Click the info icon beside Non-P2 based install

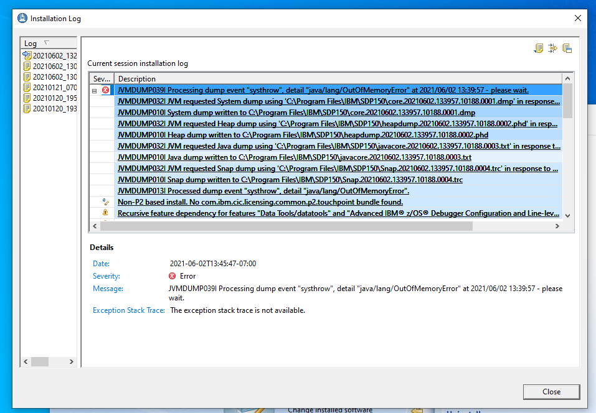point(105,202)
